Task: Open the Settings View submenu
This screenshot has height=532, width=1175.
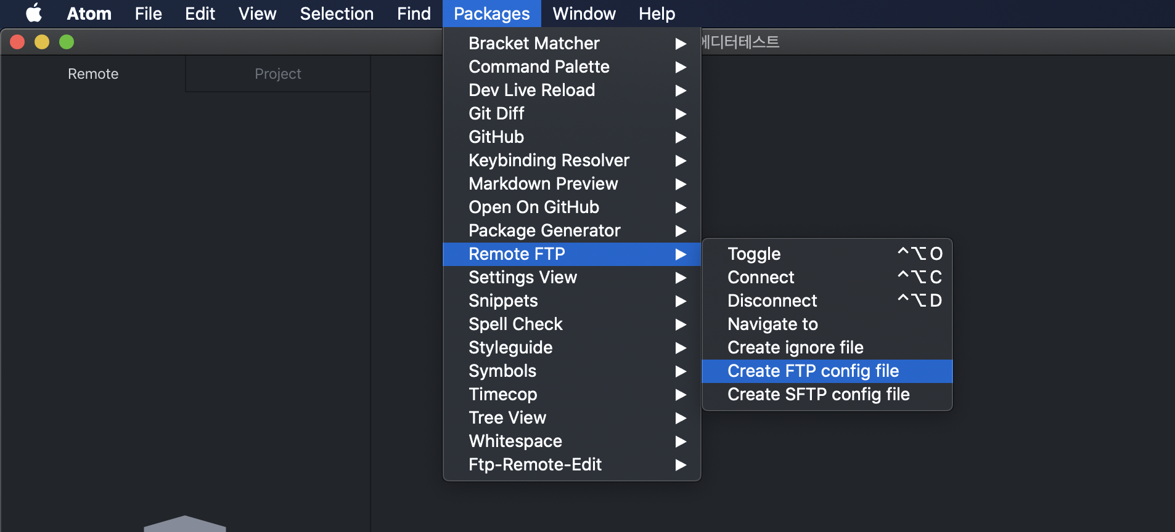Action: tap(523, 278)
